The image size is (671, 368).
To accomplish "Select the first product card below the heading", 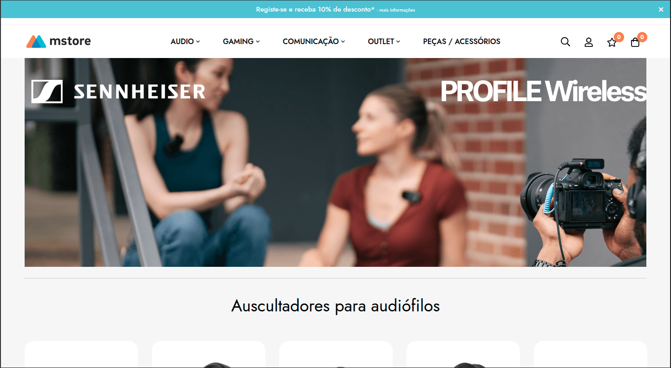I will (x=81, y=355).
